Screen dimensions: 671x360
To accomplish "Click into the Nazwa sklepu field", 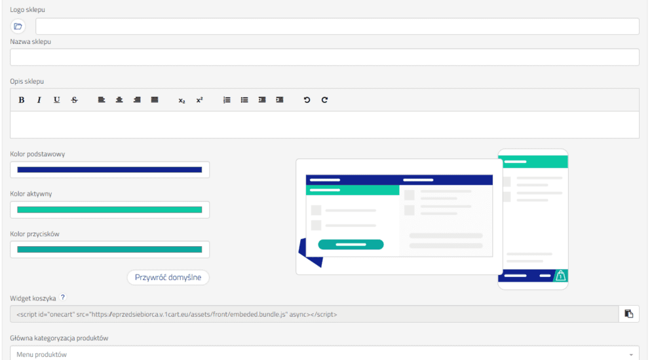I will (x=324, y=58).
